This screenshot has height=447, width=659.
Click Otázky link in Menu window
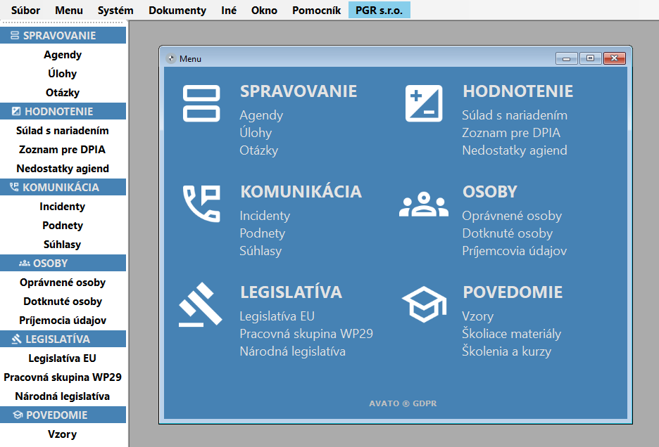coord(259,150)
